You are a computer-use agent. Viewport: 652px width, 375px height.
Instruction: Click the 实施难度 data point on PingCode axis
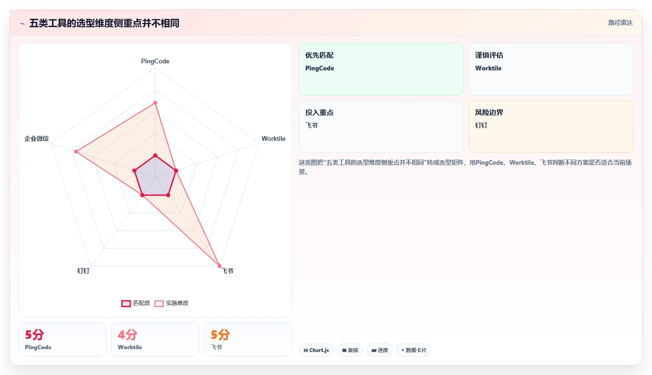155,103
